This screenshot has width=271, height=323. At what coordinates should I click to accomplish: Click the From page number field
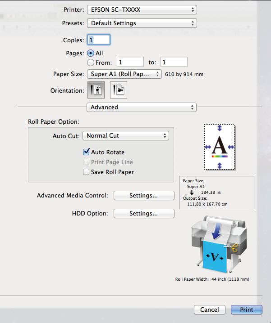click(x=130, y=62)
